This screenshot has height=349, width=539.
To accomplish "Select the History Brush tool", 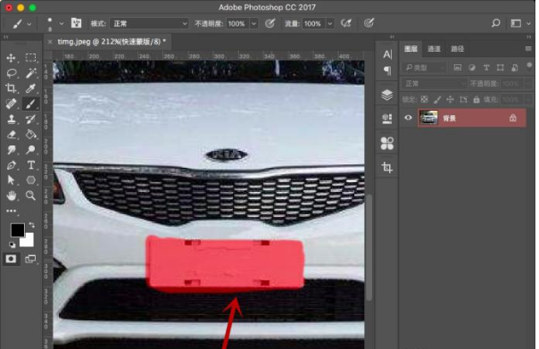I will [30, 119].
